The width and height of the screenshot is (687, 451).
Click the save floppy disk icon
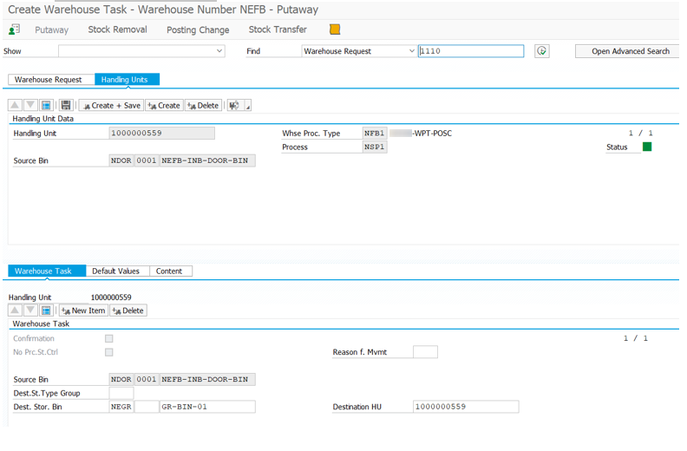[66, 105]
